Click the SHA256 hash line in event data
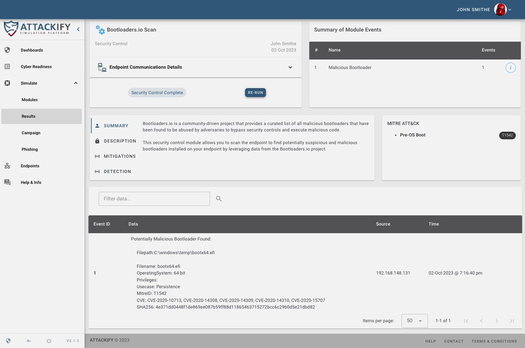Image resolution: width=525 pixels, height=348 pixels. click(226, 307)
